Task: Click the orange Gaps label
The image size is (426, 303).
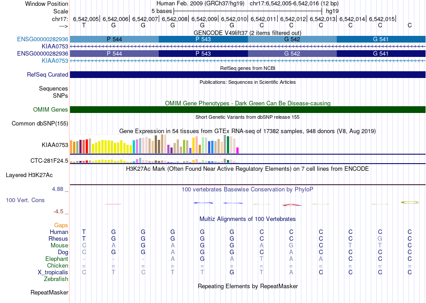Action: pos(61,225)
